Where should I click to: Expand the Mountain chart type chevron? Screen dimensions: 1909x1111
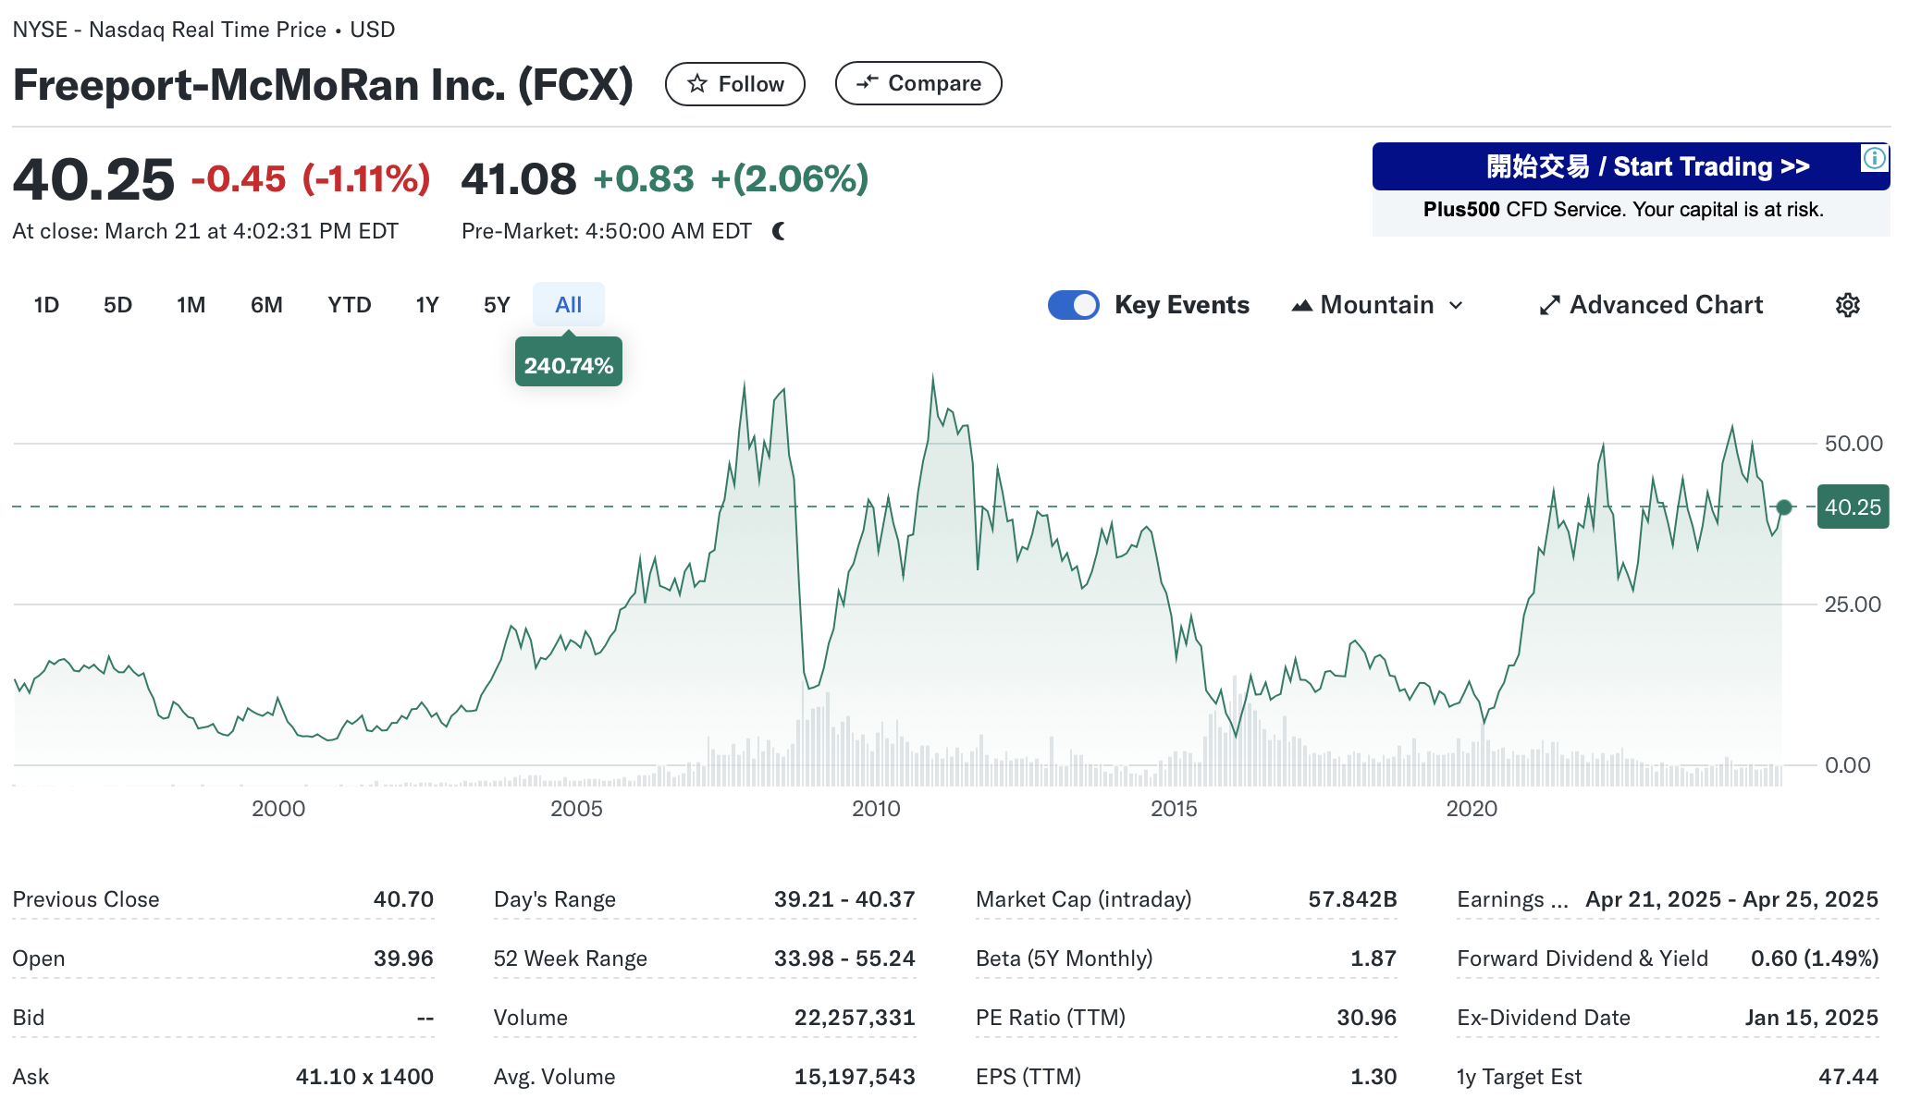click(x=1456, y=306)
